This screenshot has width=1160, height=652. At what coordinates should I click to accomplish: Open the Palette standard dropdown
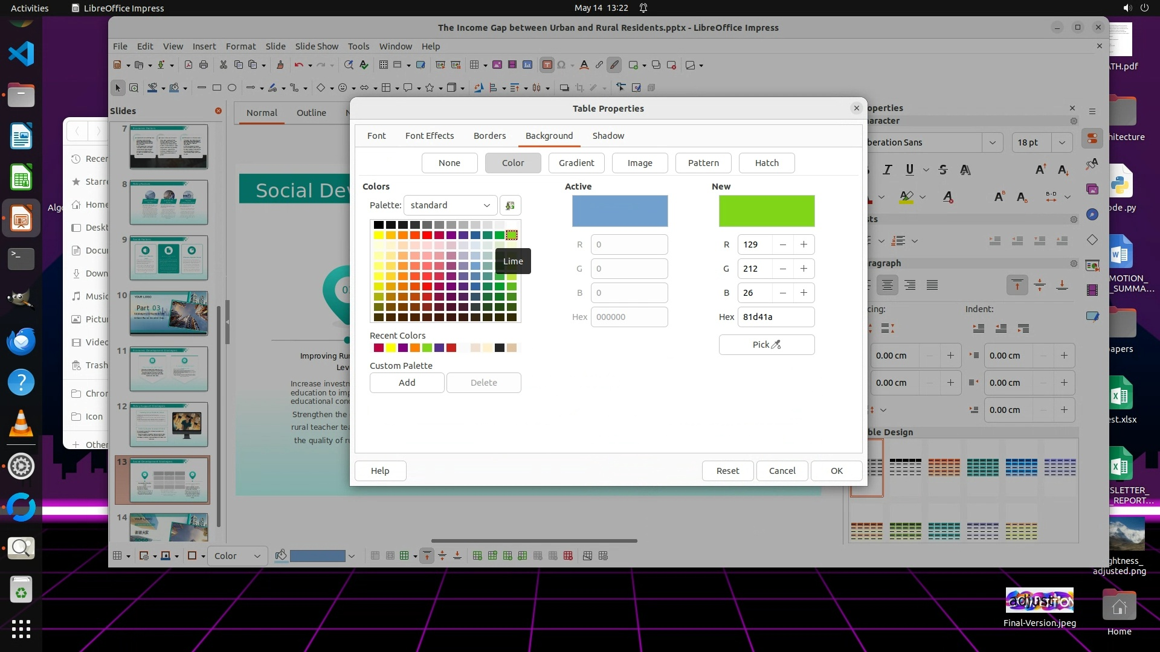[x=450, y=205]
